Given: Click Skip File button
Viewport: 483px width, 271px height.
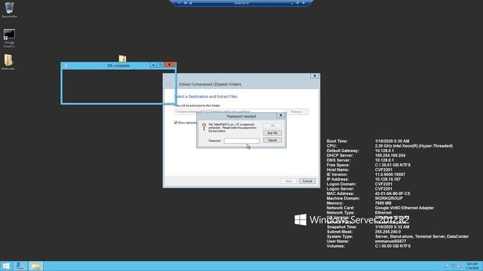Looking at the screenshot, I should coord(272,132).
